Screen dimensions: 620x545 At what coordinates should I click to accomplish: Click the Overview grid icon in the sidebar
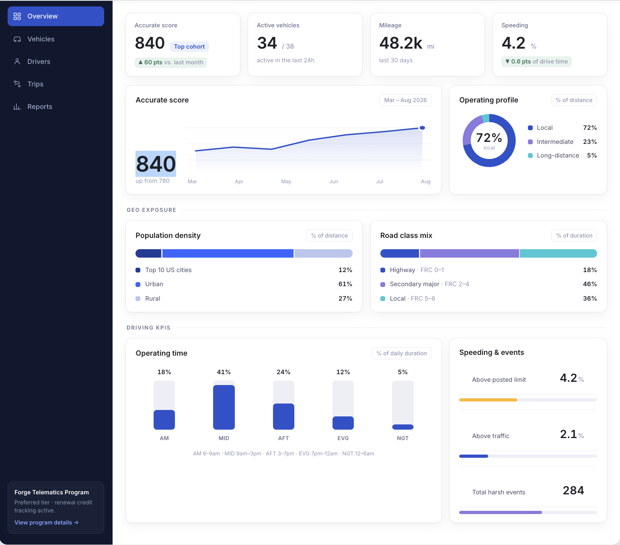click(17, 16)
